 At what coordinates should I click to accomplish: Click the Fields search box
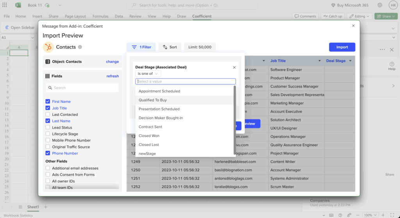[x=82, y=88]
